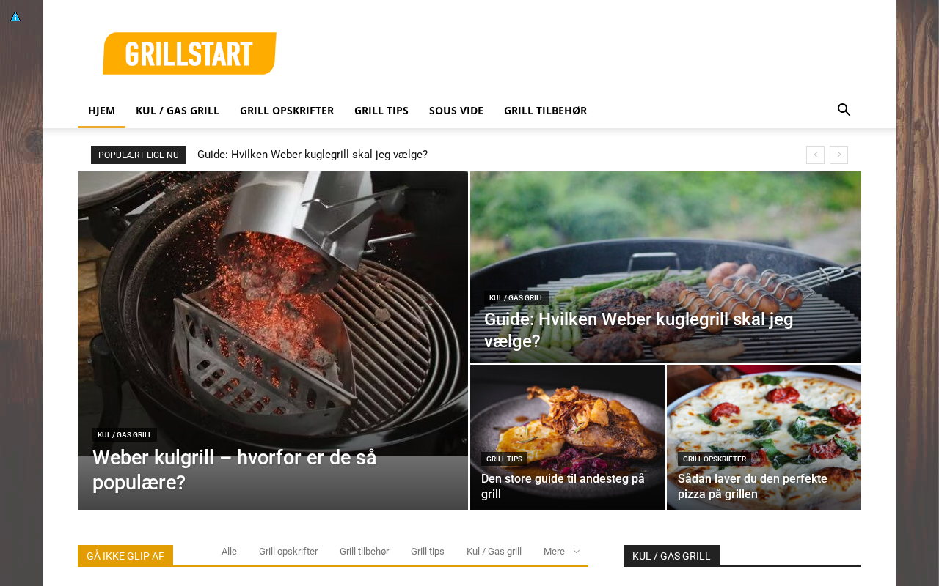Go to the Hjem menu item
This screenshot has height=586, width=939.
(101, 111)
